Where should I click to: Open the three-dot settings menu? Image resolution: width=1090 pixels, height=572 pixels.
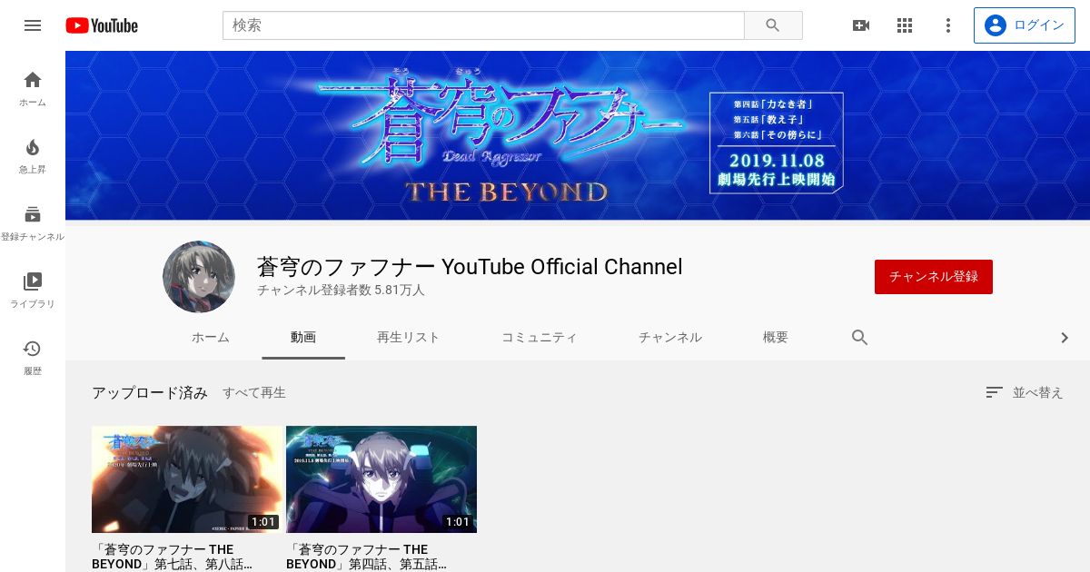tap(948, 25)
